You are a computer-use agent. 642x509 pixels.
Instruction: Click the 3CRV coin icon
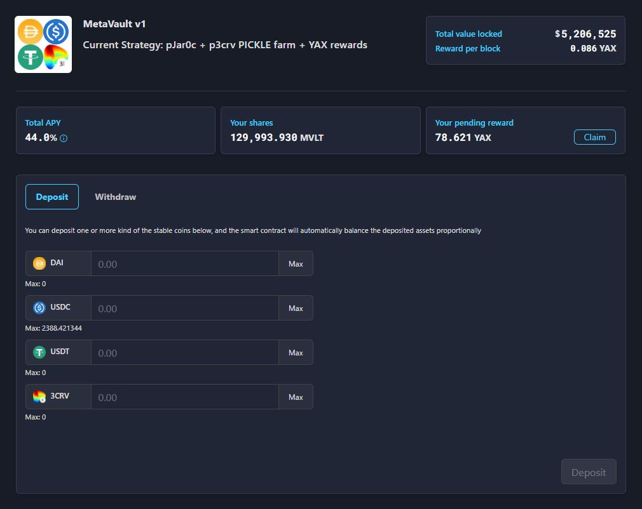(39, 397)
